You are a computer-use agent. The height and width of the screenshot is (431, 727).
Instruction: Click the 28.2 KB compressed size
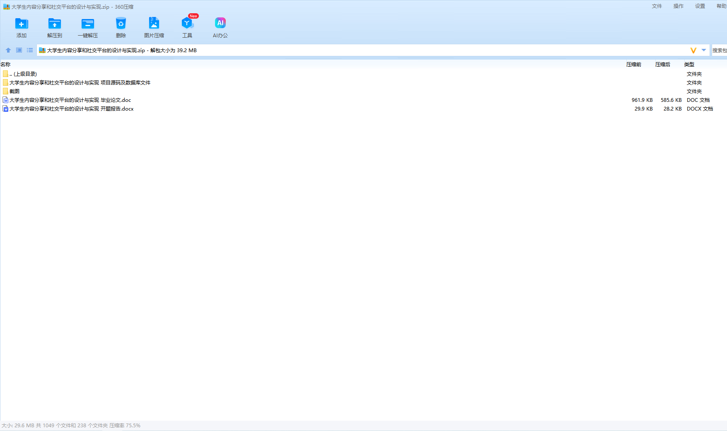pos(673,109)
